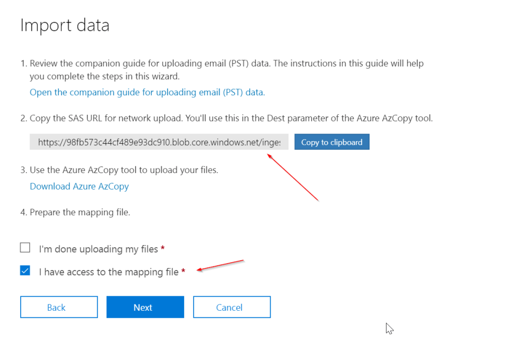Image resolution: width=527 pixels, height=356 pixels.
Task: Click the red asterisk after done uploading label
Action: [163, 249]
